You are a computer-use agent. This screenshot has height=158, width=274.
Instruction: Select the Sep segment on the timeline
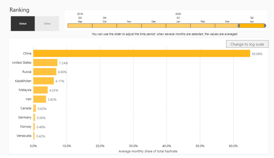(x=80, y=26)
